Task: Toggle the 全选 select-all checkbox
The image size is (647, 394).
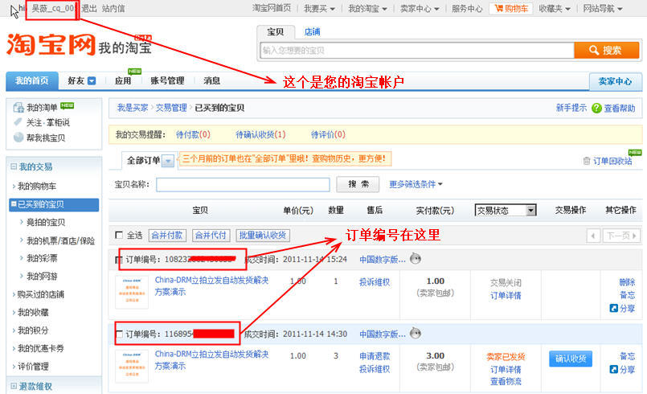Action: 119,235
